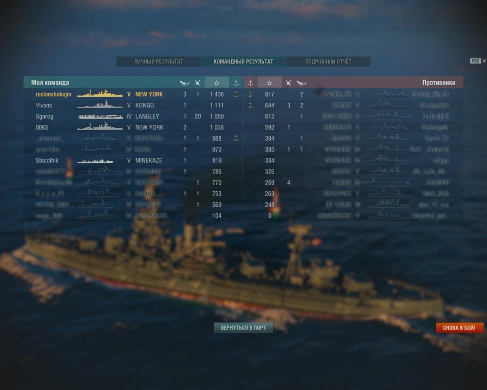Click the enemy team's anchor column header icon
This screenshot has width=487, height=390.
[250, 83]
